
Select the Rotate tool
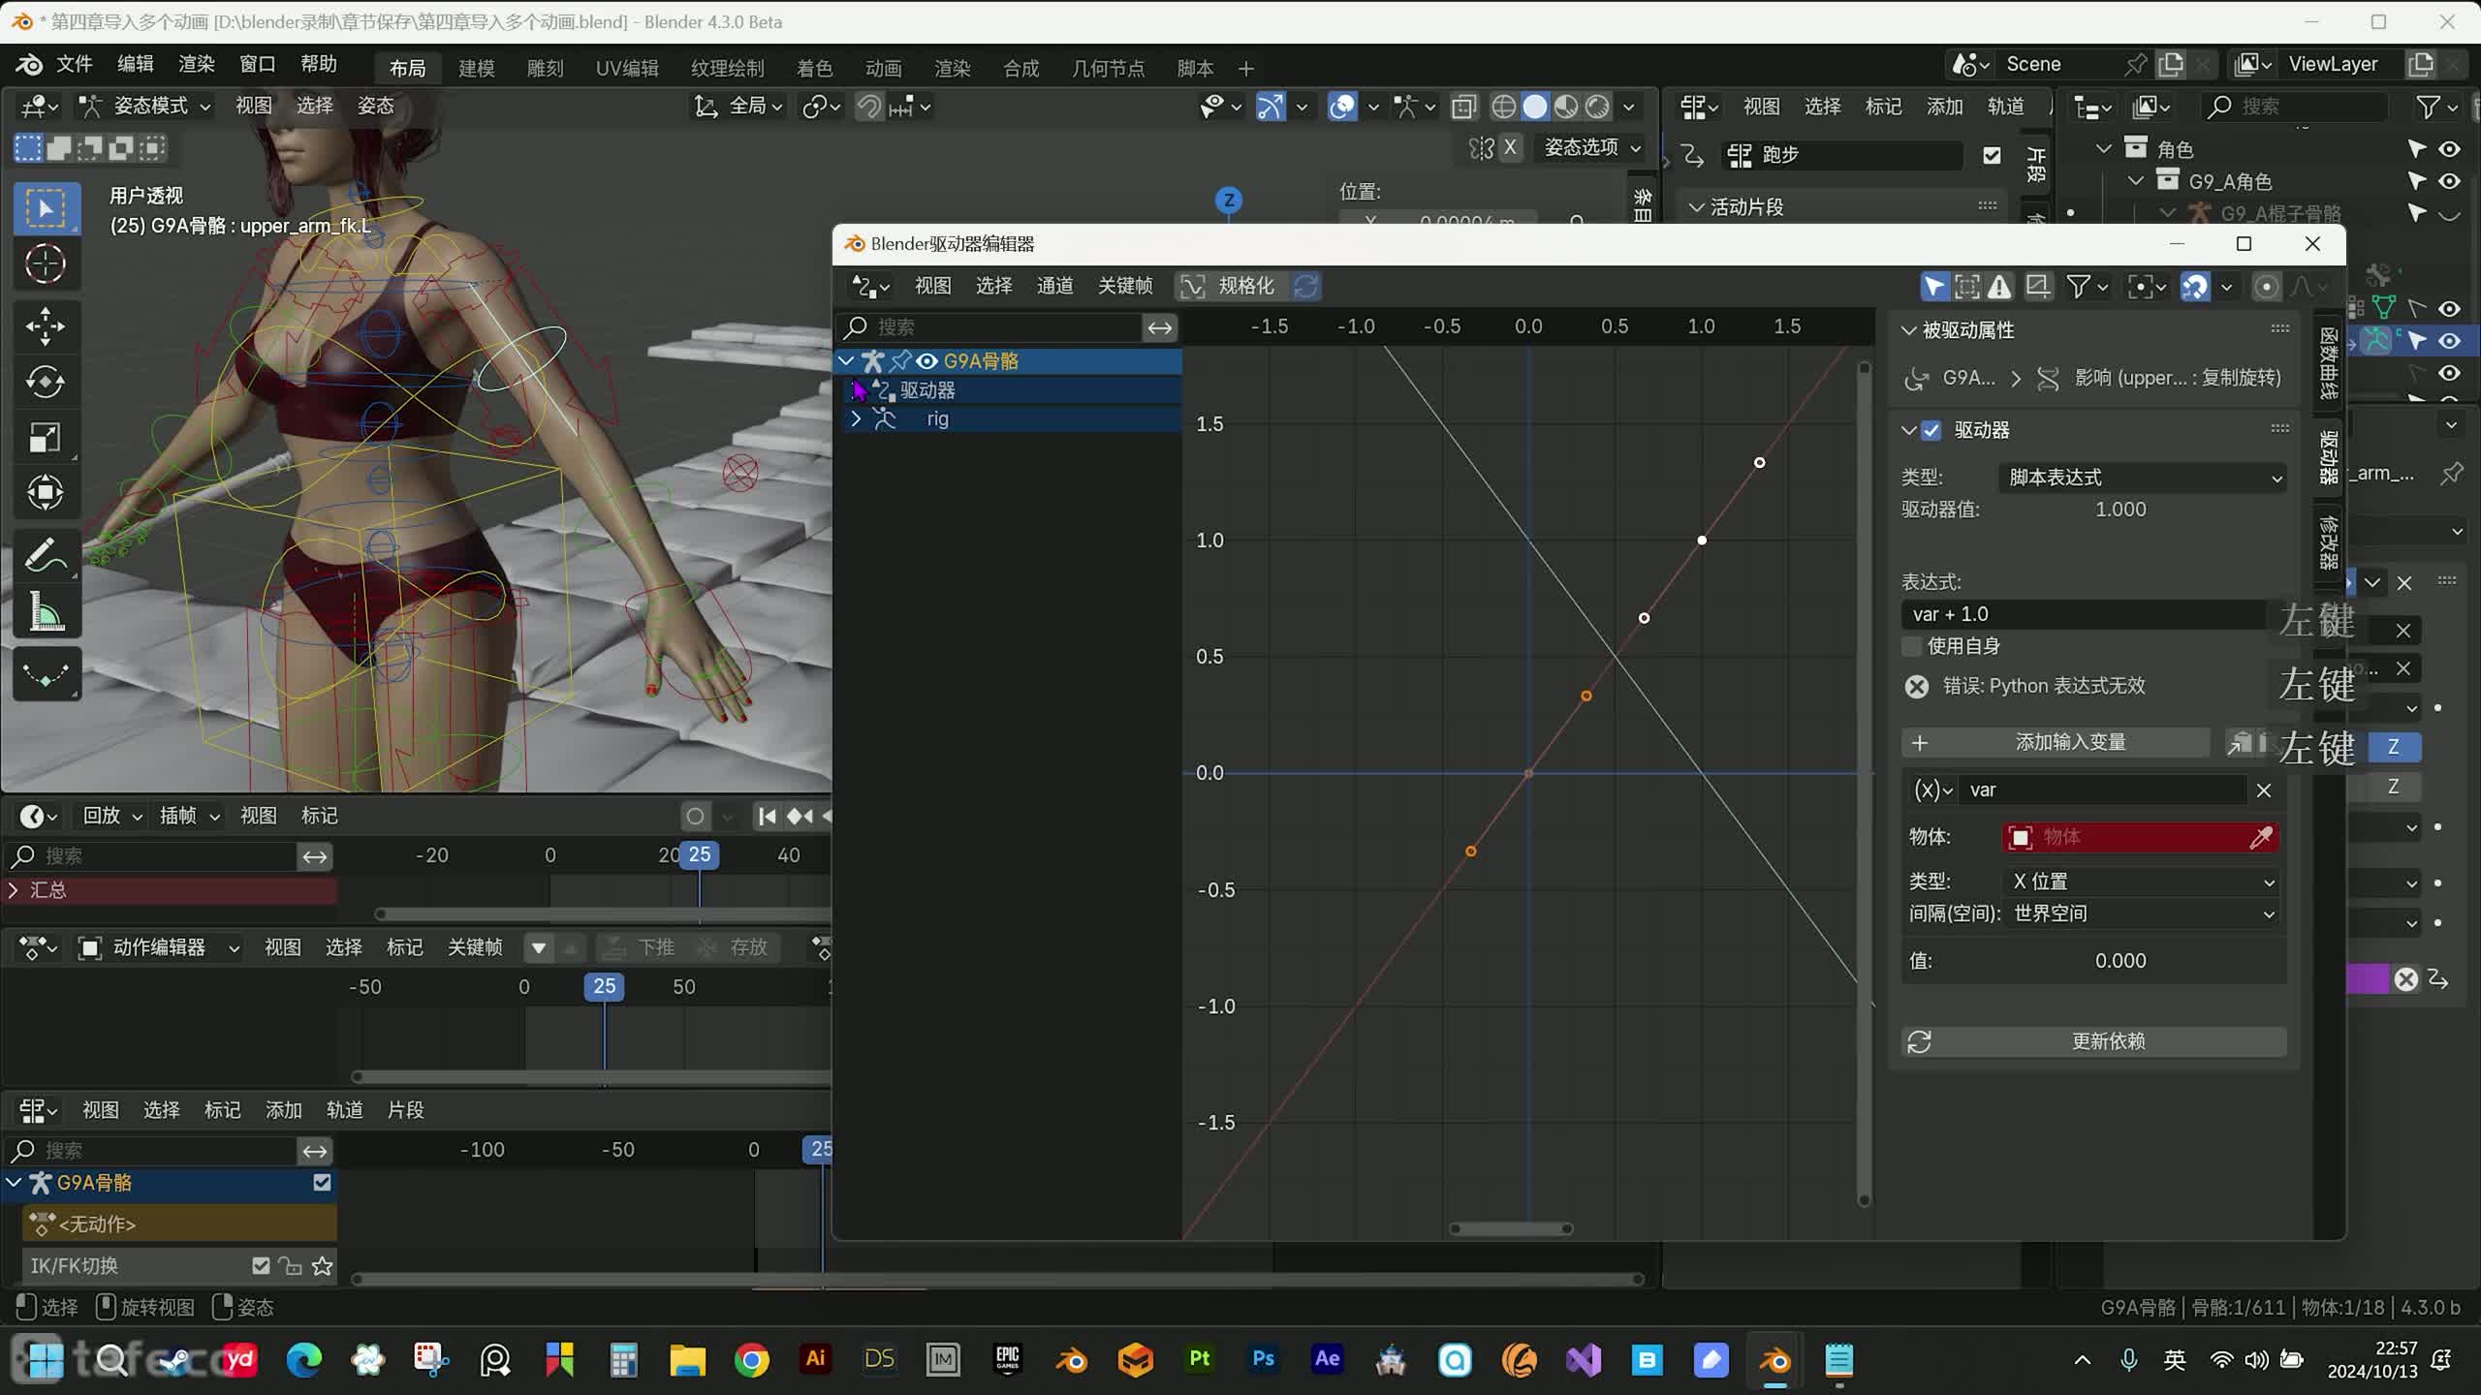[x=46, y=382]
